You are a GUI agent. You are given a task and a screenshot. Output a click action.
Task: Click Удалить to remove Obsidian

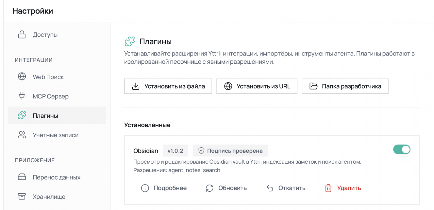coord(343,188)
